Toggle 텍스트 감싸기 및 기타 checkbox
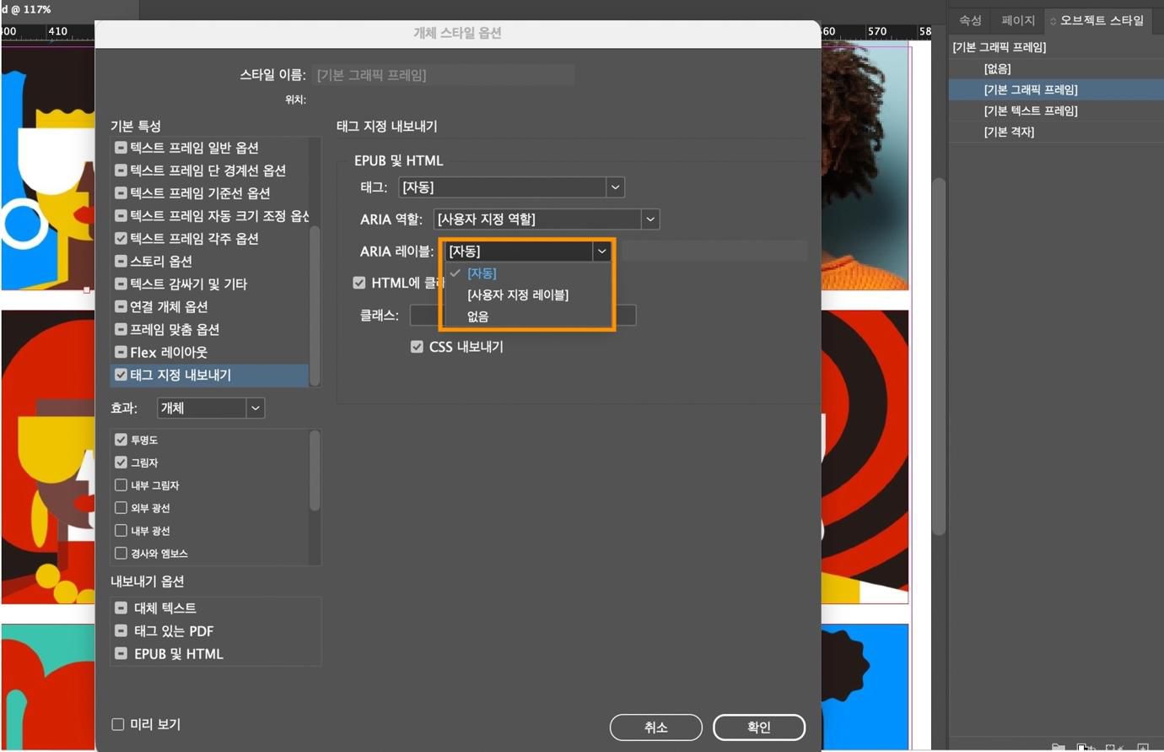The image size is (1164, 752). tap(121, 284)
